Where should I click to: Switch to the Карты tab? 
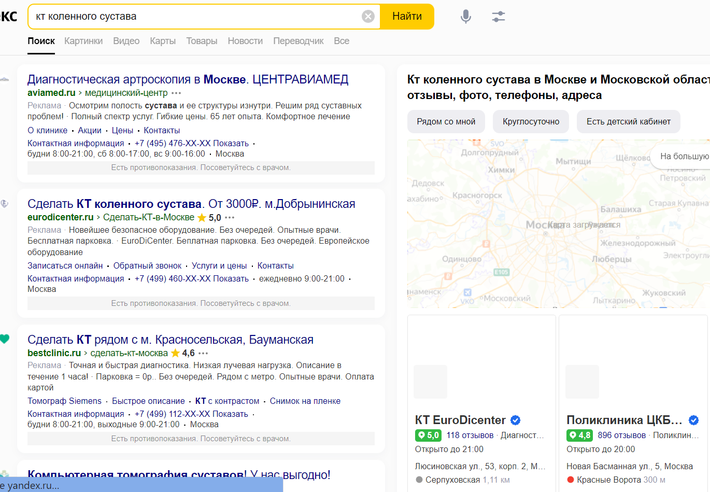click(163, 41)
